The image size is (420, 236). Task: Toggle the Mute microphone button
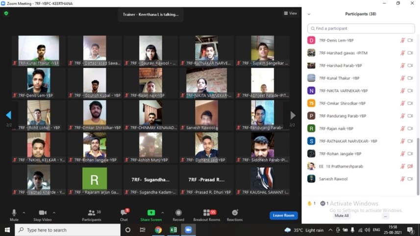14,213
